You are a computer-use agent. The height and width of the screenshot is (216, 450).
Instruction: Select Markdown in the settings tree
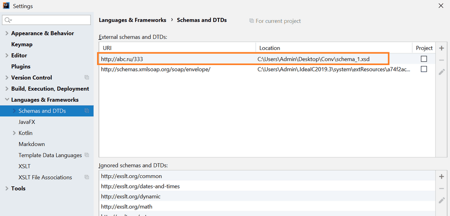pos(31,144)
